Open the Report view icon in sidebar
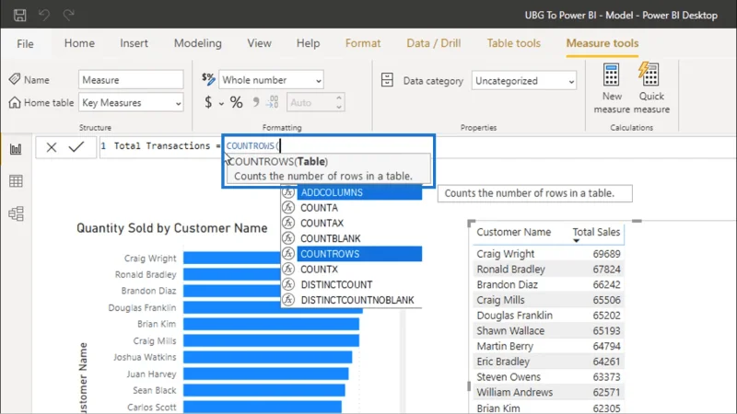Image resolution: width=737 pixels, height=414 pixels. [16, 149]
